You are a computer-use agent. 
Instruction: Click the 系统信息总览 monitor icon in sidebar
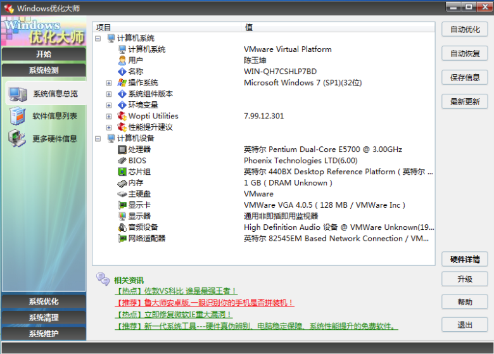tap(18, 94)
